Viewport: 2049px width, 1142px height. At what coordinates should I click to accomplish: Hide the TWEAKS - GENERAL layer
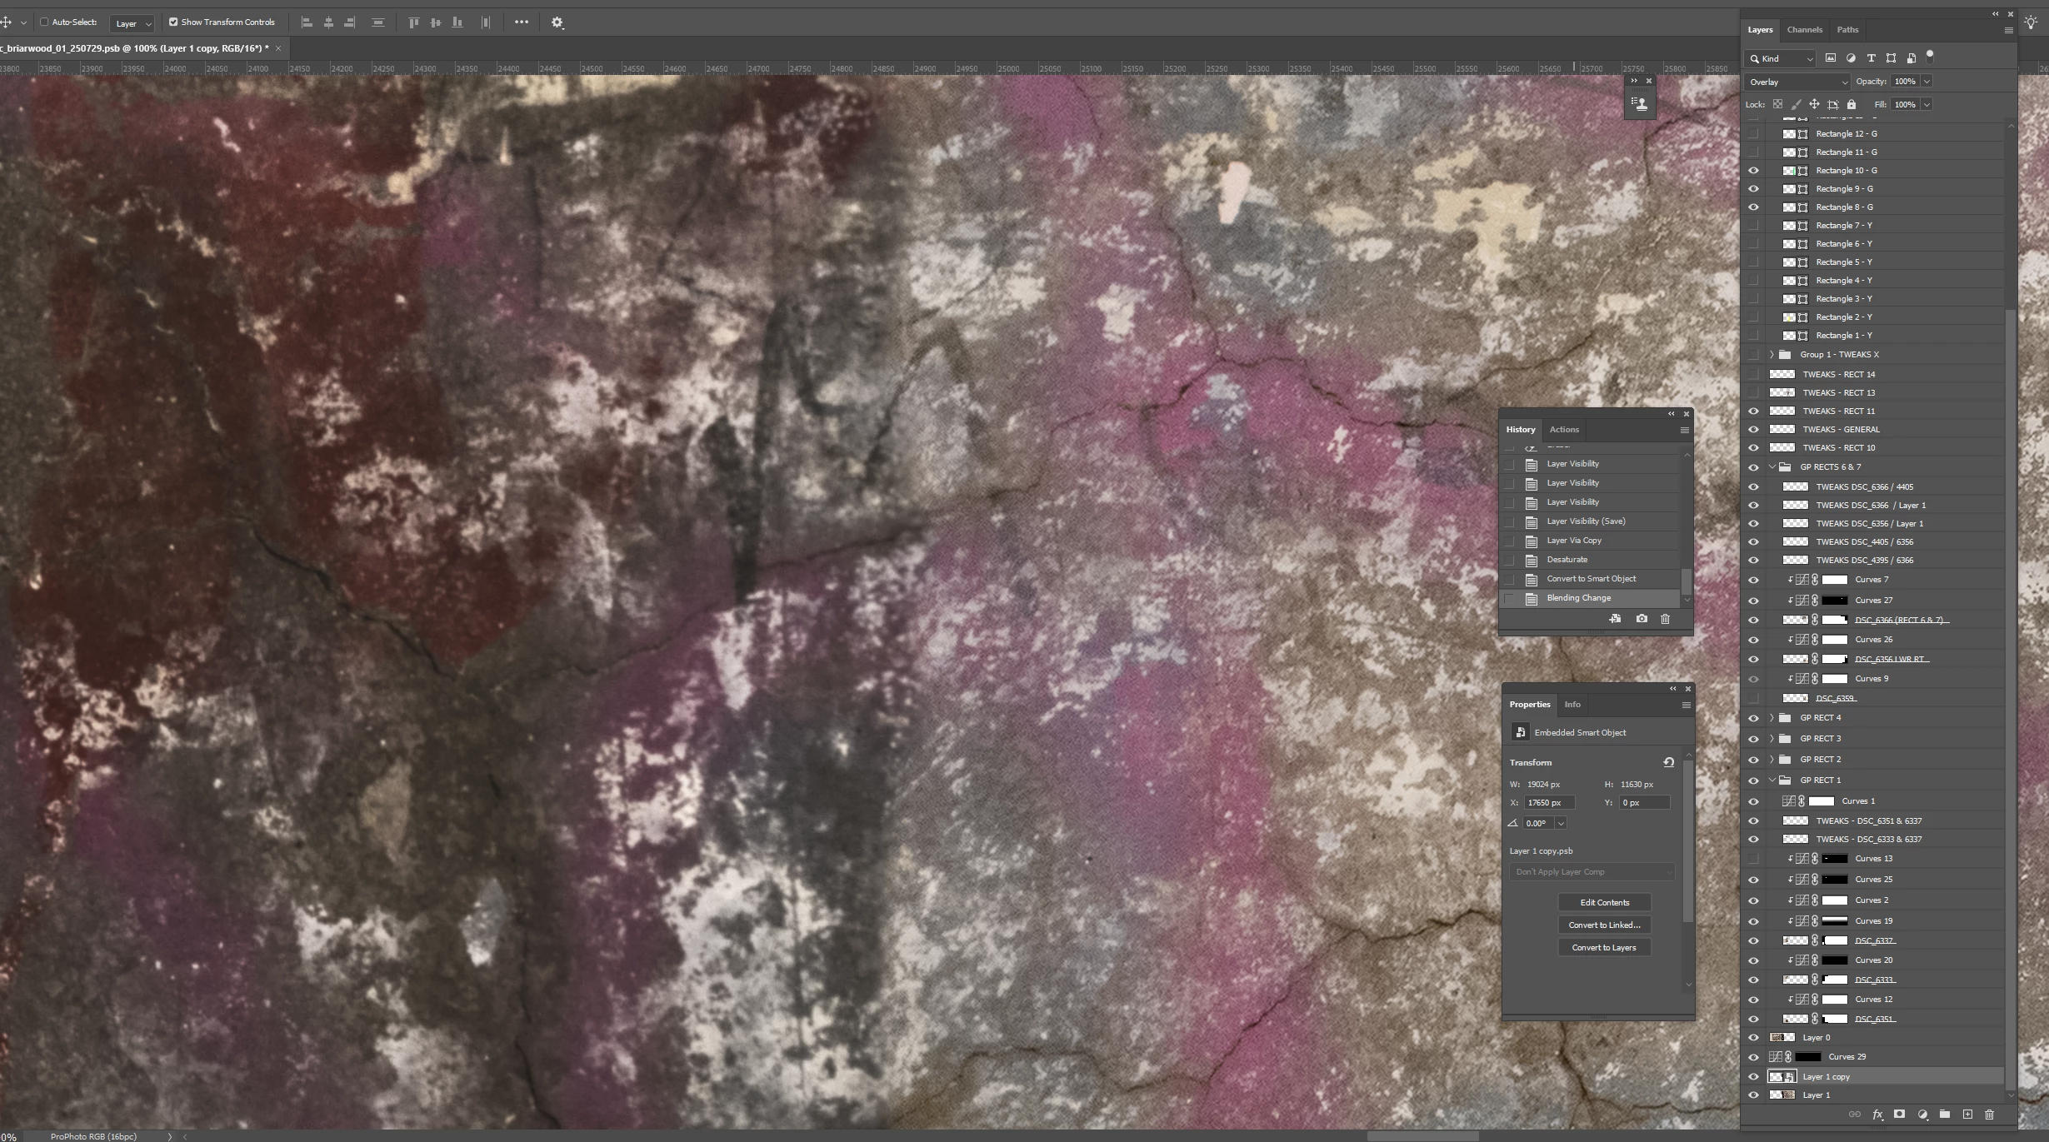(x=1753, y=430)
